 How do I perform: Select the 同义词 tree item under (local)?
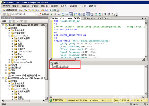pyautogui.click(x=21, y=46)
